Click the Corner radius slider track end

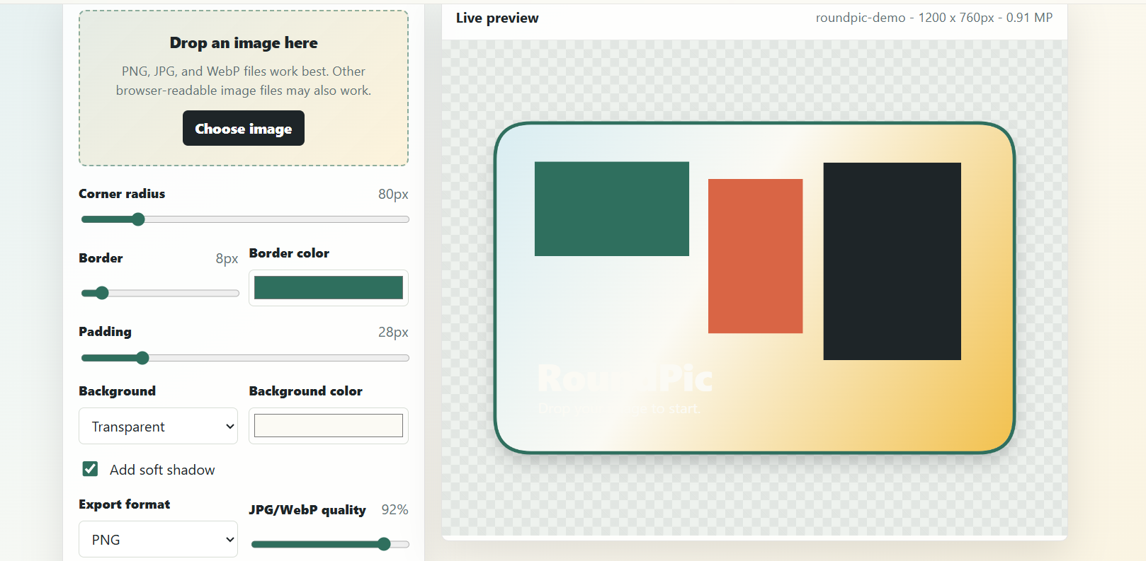point(405,219)
